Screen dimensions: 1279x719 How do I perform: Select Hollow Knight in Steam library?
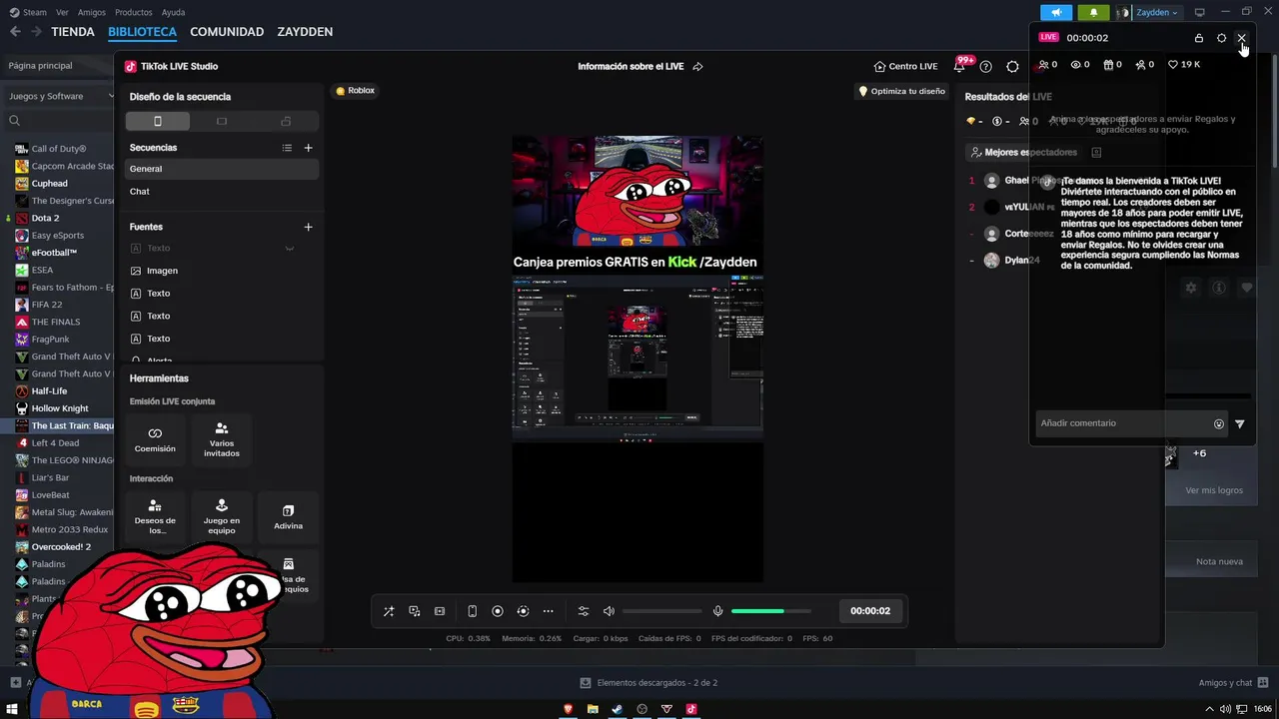pyautogui.click(x=60, y=408)
